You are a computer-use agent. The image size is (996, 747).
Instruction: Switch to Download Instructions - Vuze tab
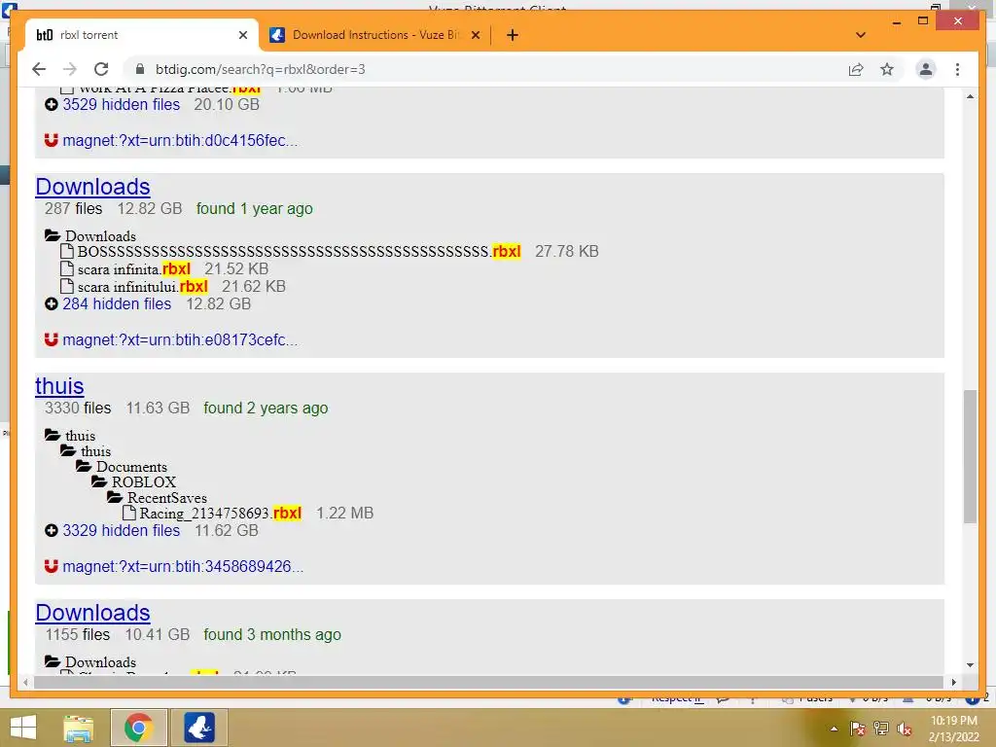coord(374,35)
